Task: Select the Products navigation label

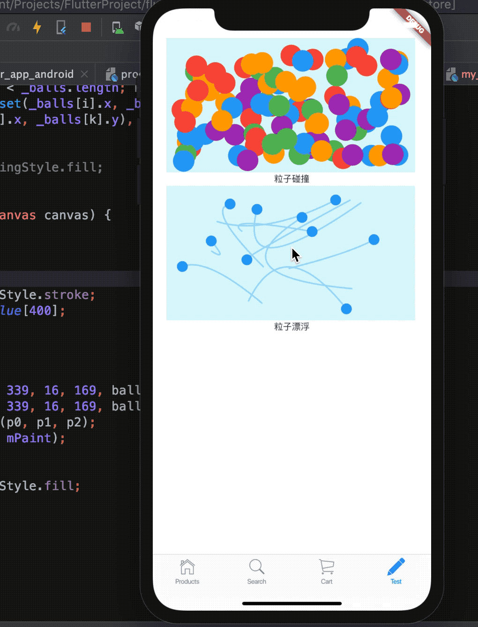Action: (x=187, y=582)
